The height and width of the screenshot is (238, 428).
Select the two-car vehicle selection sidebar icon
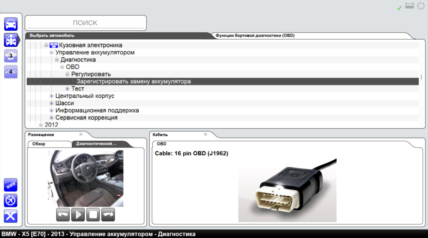pos(11,40)
